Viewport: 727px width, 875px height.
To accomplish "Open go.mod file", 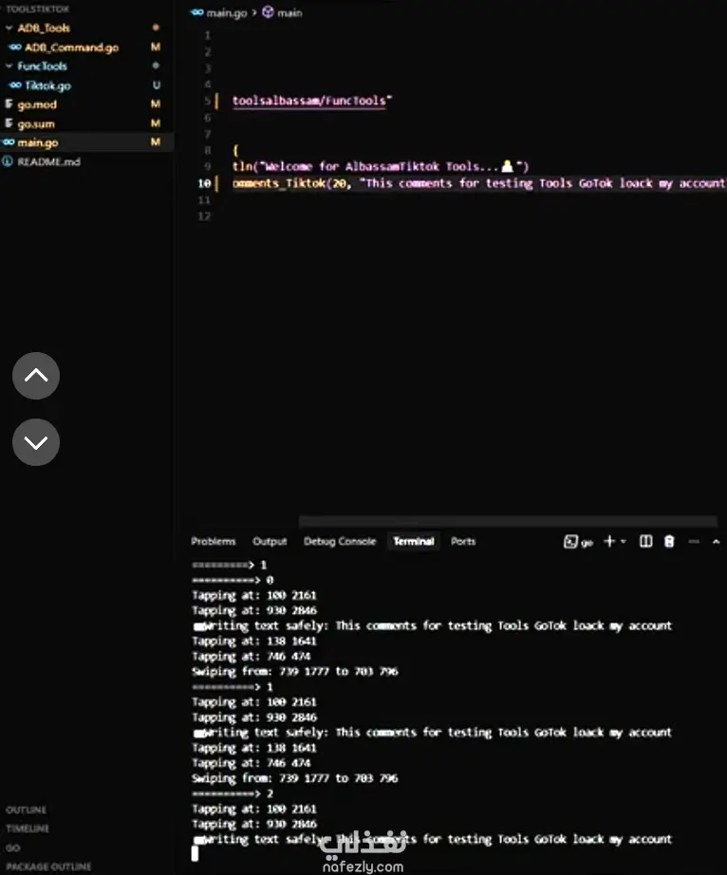I will 37,104.
